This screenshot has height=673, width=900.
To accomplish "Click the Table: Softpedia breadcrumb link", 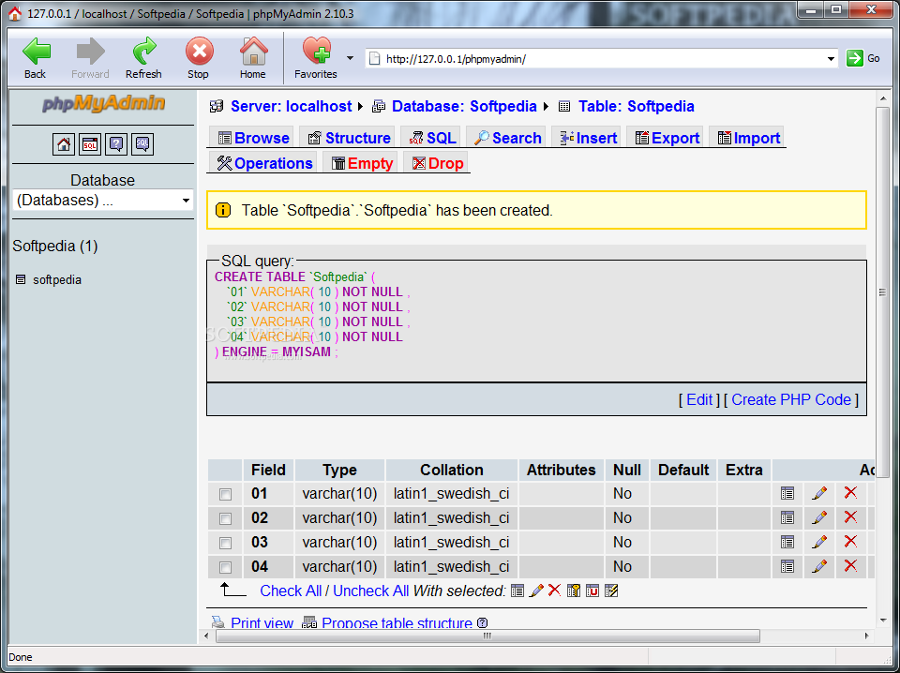I will pos(636,106).
